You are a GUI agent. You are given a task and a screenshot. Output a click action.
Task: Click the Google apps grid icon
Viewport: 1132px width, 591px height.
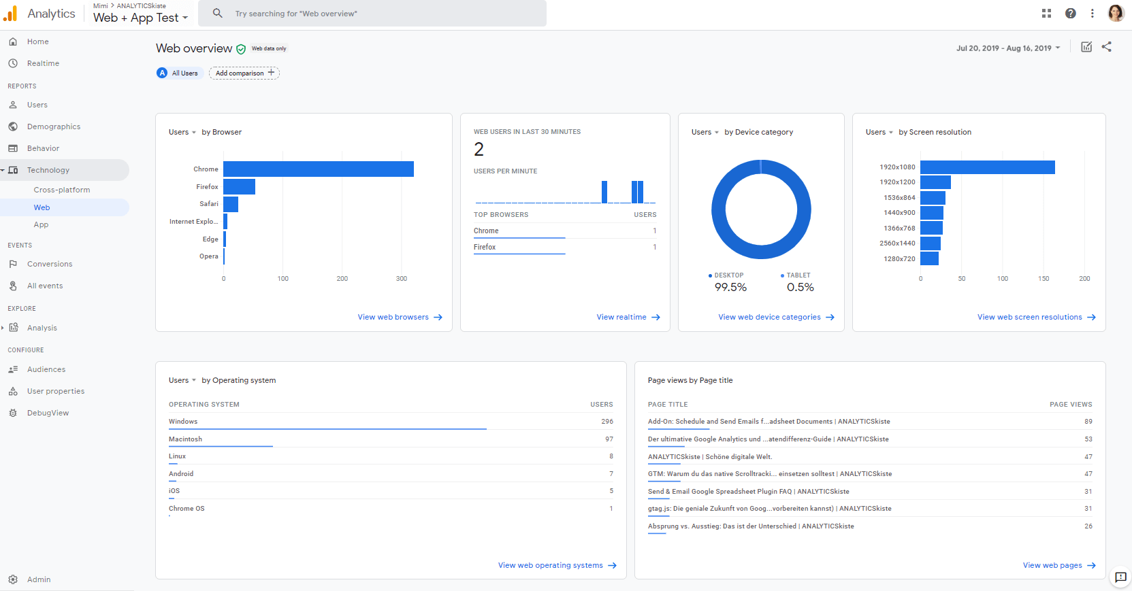(1046, 14)
